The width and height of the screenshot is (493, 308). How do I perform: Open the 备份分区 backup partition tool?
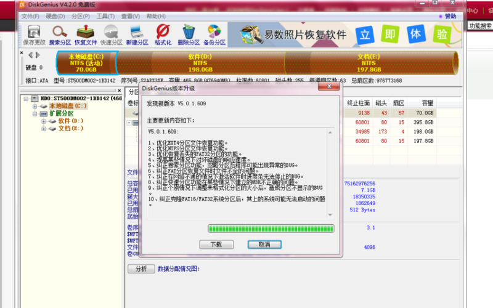coord(214,35)
